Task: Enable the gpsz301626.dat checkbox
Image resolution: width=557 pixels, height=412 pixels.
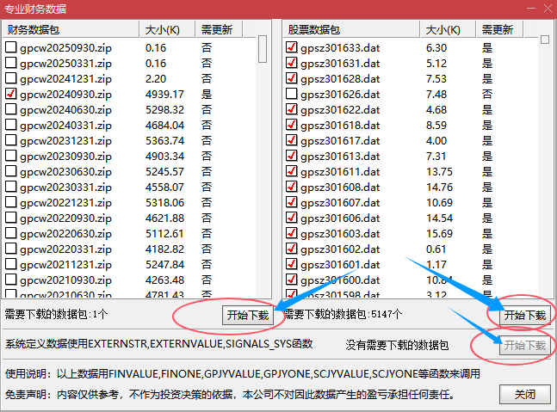Action: (292, 95)
